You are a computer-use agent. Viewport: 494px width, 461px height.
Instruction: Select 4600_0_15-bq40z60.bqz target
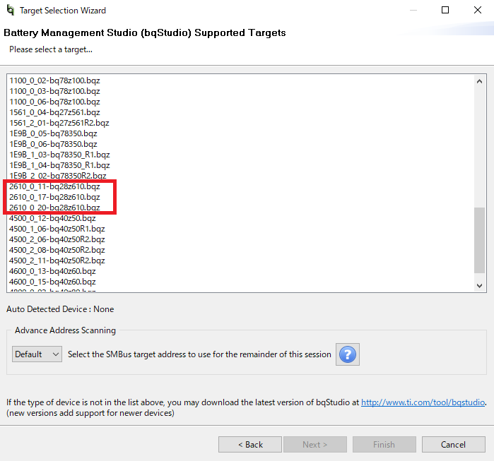pos(52,282)
